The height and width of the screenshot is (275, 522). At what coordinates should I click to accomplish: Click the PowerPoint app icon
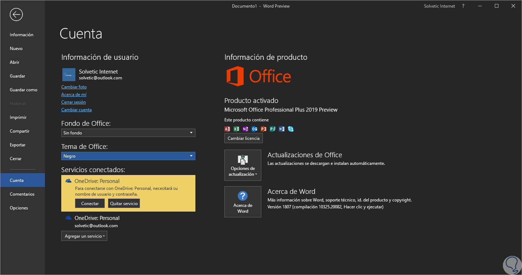[264, 129]
